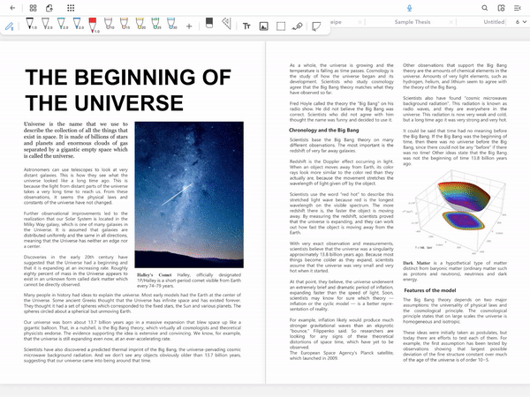Go back using the left arrow
The image size is (530, 397).
point(13,8)
